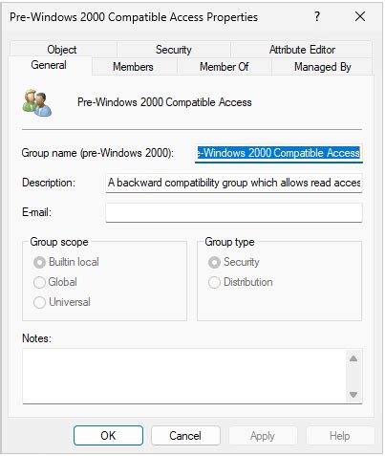
Task: Switch to the Managed By tab
Action: tap(322, 67)
